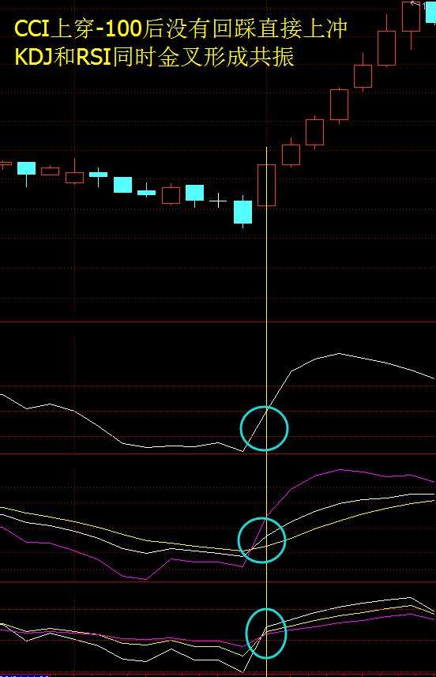This screenshot has height=677, width=436.
Task: Click the white doji cross candlestick
Action: (x=218, y=201)
